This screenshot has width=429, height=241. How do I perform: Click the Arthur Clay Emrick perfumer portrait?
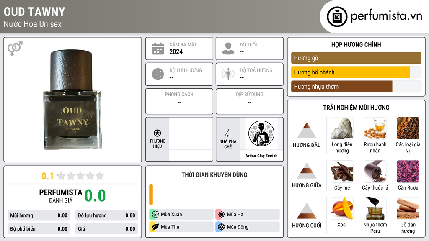point(261,134)
